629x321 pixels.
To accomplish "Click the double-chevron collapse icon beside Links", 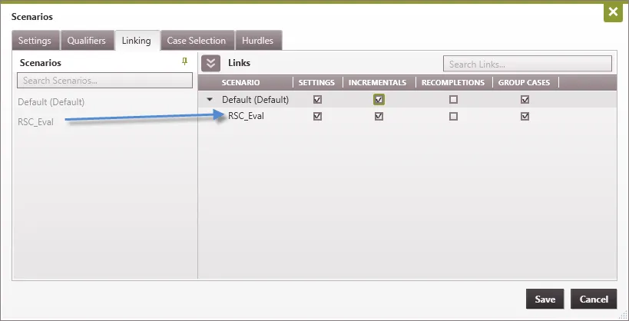I will (x=210, y=64).
